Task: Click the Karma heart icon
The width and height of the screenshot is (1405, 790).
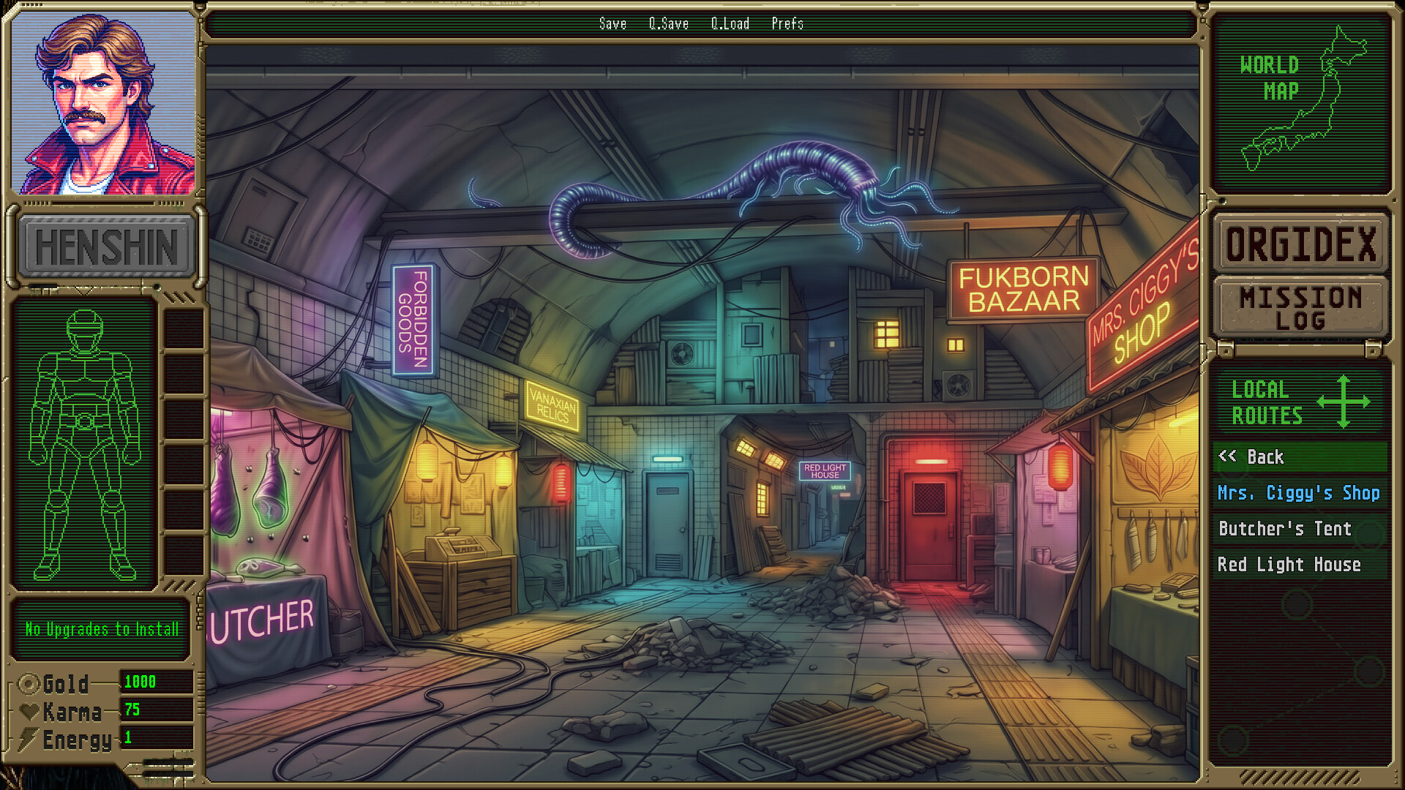Action: pos(28,712)
